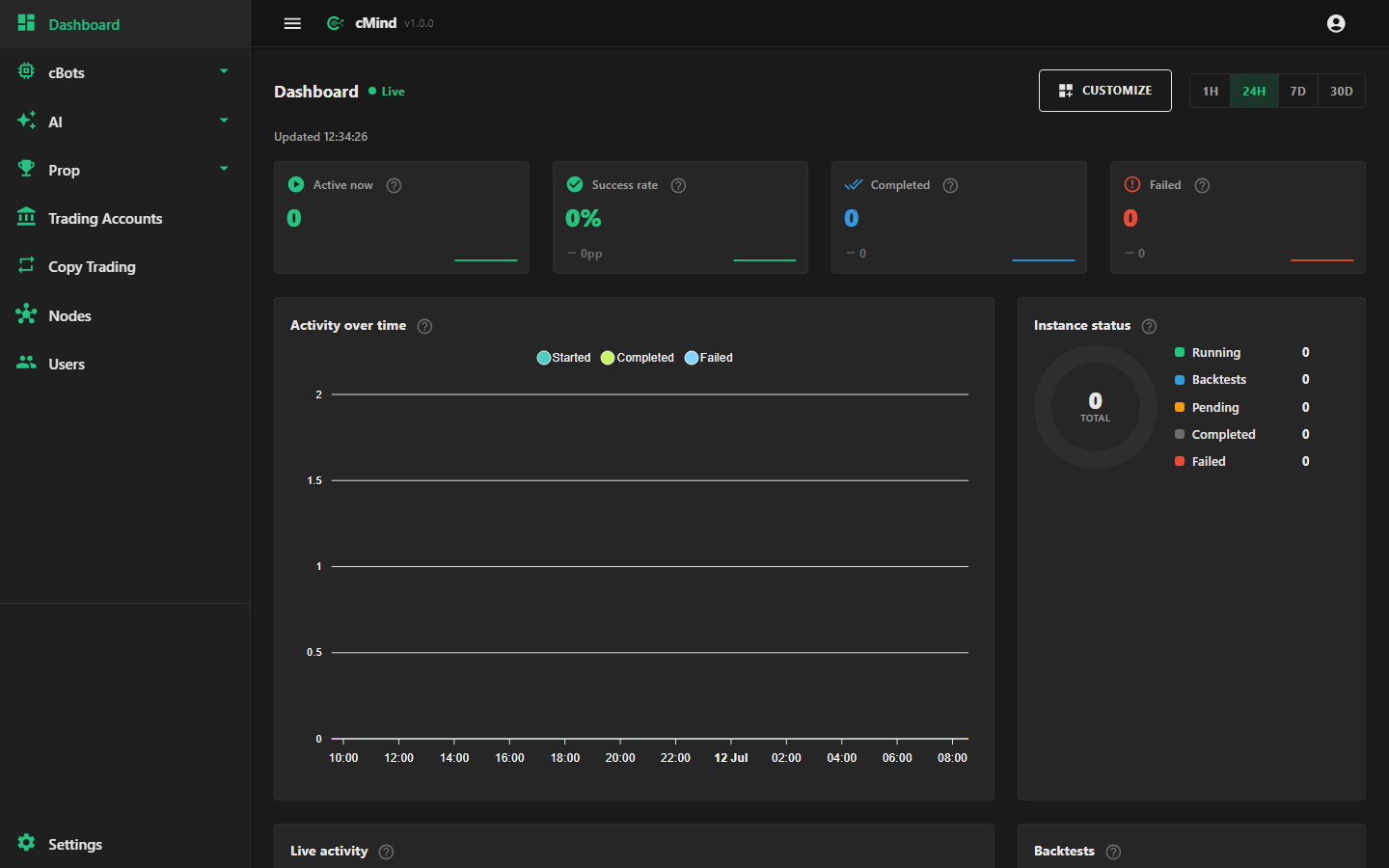The image size is (1389, 868).
Task: Click the Live status indicator
Action: pyautogui.click(x=387, y=92)
